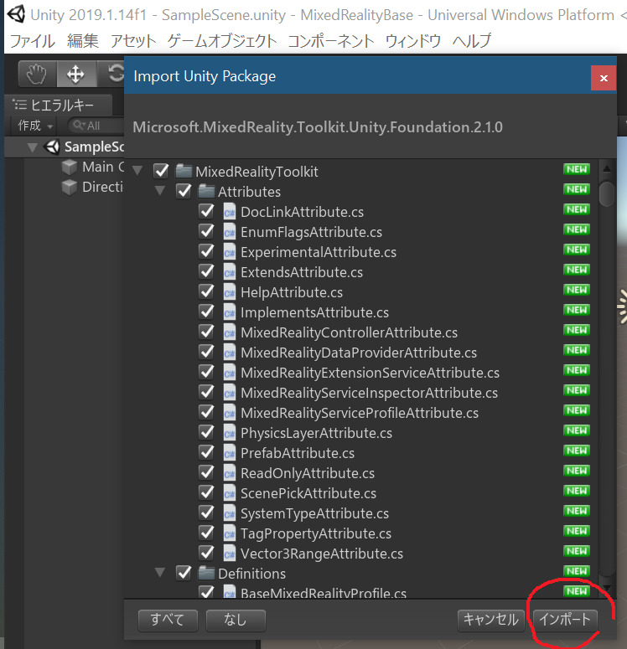Click HelpAttribute.cs C# file icon
627x649 pixels.
(229, 292)
